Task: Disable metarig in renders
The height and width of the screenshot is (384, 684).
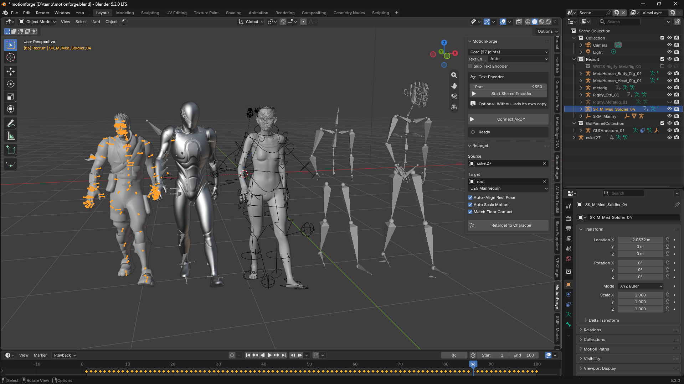Action: click(x=677, y=88)
